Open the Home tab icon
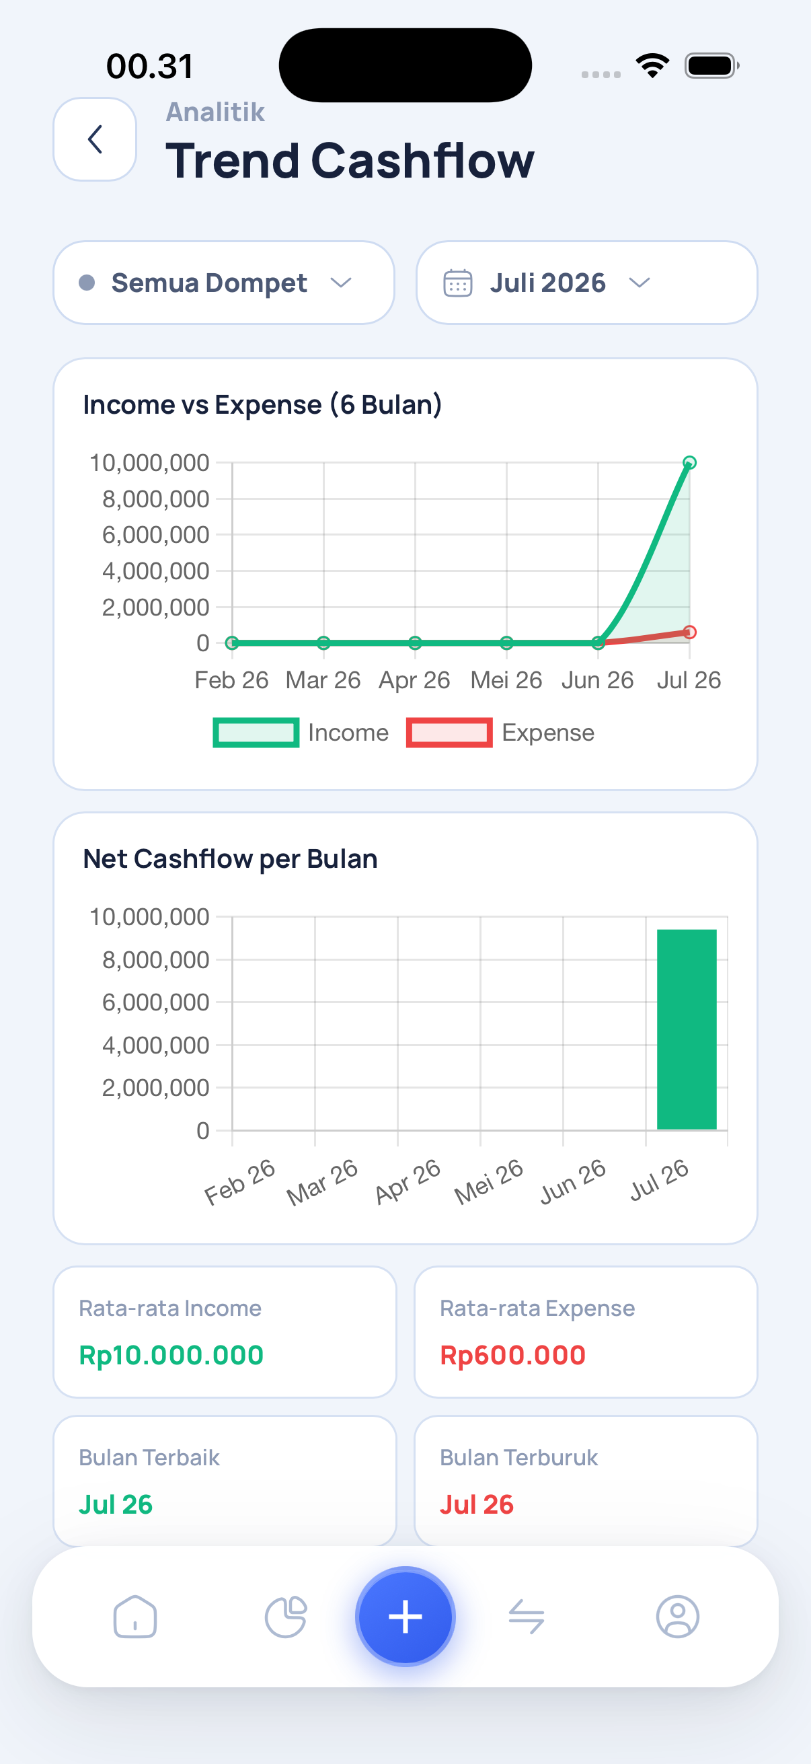 [134, 1617]
